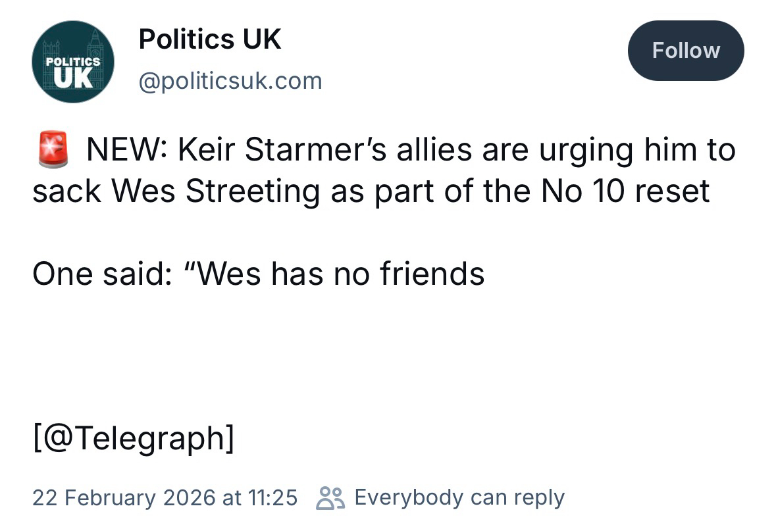Click the word "POLITICS" inside the avatar

tap(72, 61)
